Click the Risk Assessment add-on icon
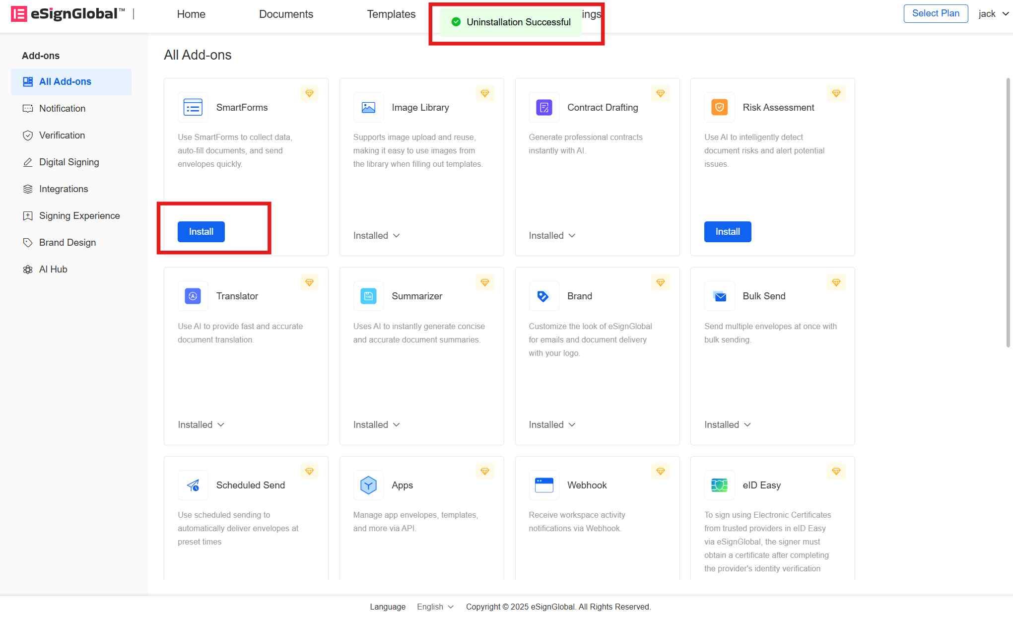 click(719, 107)
